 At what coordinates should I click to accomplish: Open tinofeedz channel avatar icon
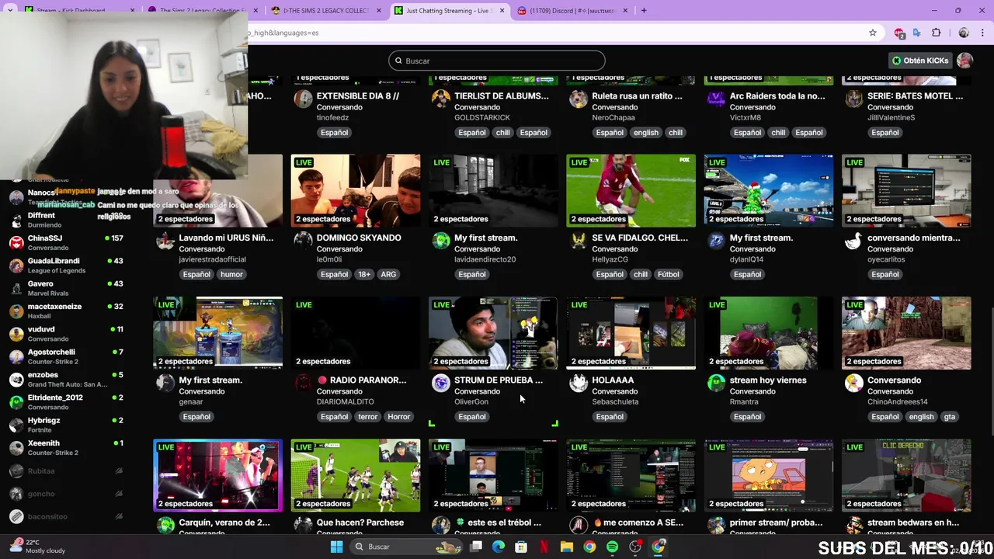click(303, 98)
